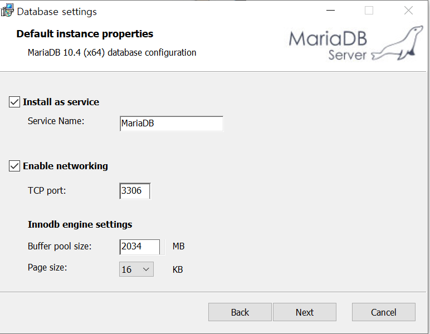Click the Buffer pool size field
This screenshot has width=430, height=334.
coord(140,247)
